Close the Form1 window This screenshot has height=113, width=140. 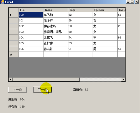(137, 2)
